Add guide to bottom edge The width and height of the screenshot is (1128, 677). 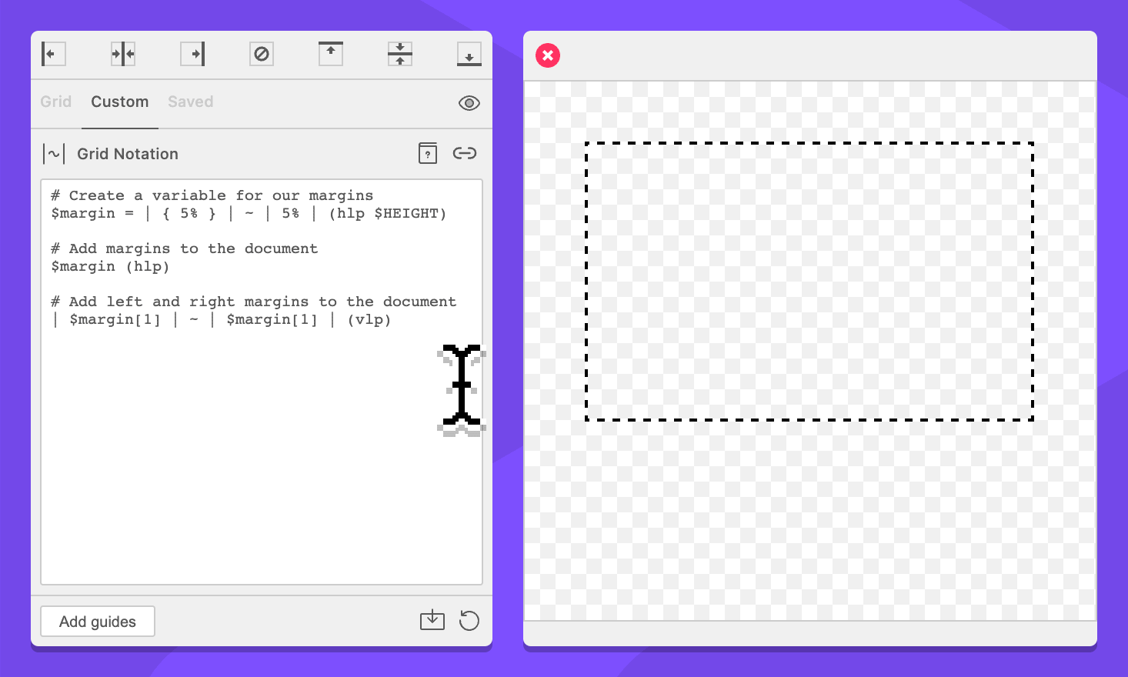[469, 54]
